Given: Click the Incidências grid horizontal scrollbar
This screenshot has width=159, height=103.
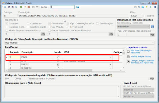Looking at the screenshot, I should [x=50, y=70].
